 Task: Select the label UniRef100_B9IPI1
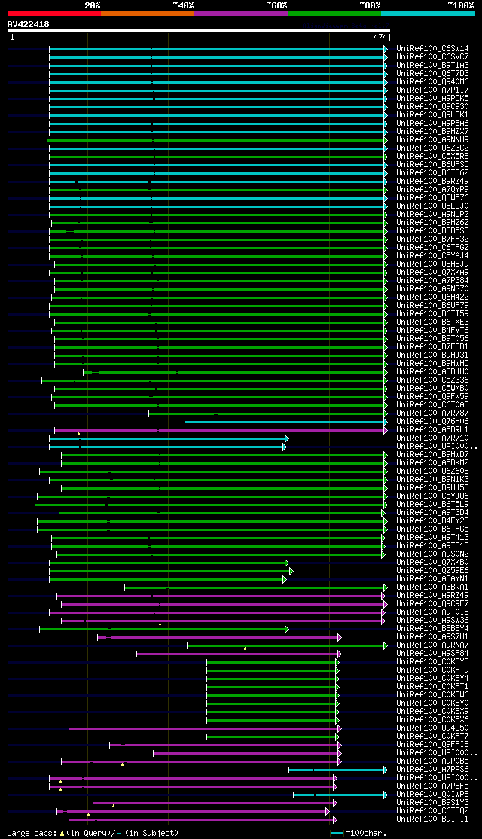tap(433, 819)
